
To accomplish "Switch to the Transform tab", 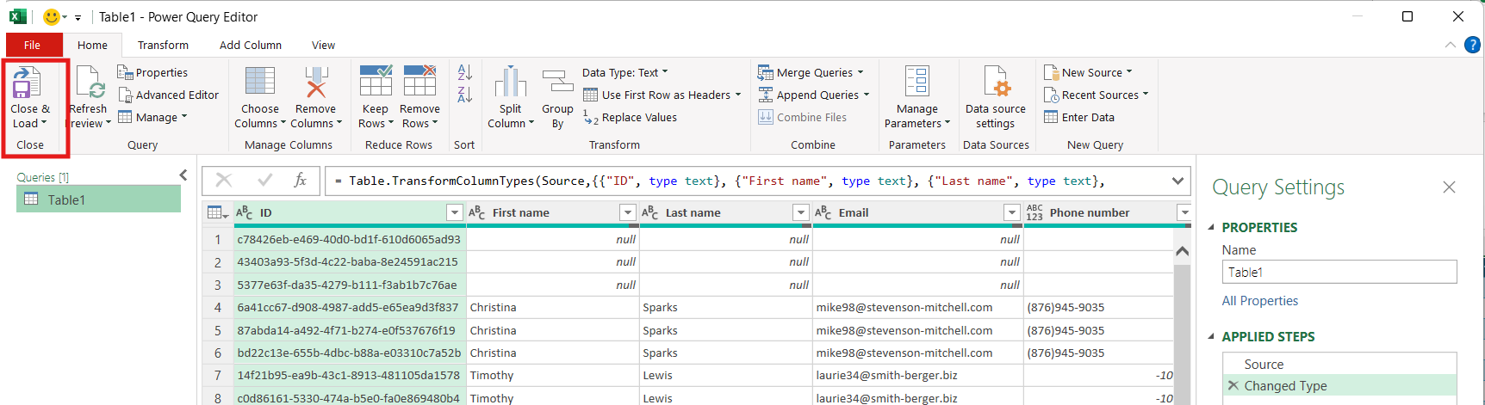I will pyautogui.click(x=163, y=46).
